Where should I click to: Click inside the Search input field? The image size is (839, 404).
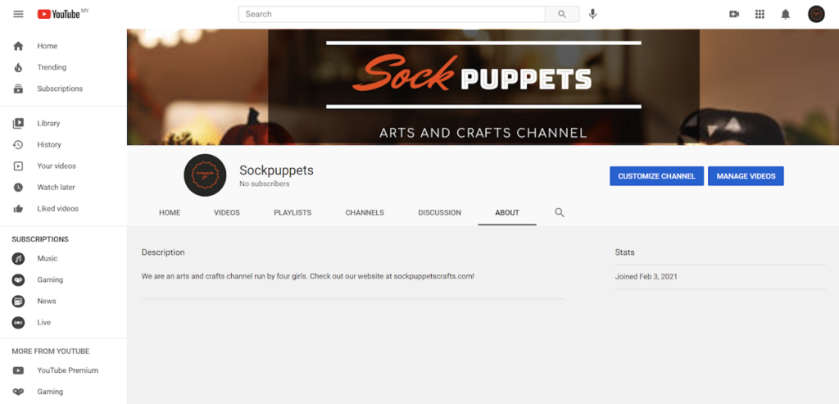[392, 14]
